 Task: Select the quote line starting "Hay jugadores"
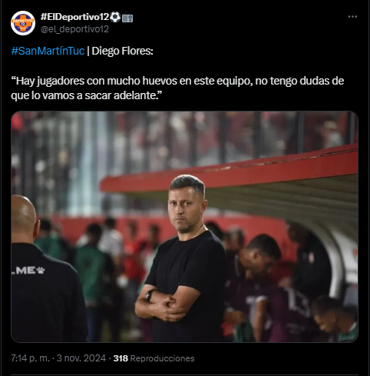[x=177, y=81]
